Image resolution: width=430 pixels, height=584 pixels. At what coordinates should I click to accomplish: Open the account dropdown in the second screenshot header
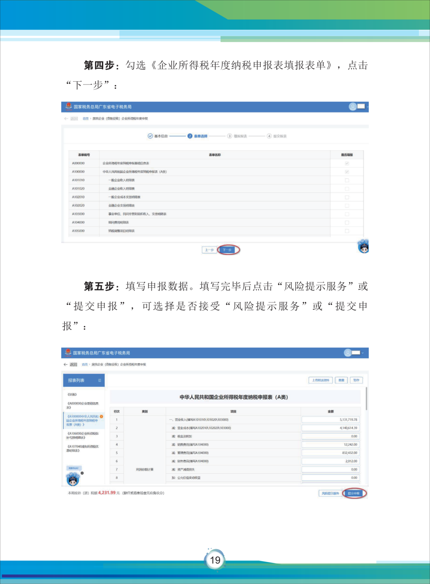click(363, 353)
